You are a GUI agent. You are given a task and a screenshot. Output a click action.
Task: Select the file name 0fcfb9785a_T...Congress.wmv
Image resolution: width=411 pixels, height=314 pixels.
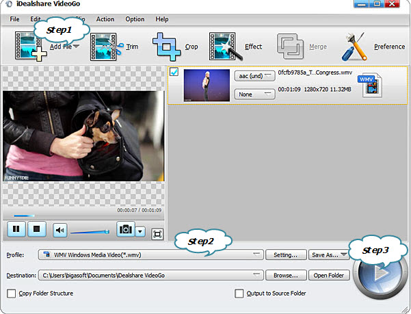tap(315, 73)
